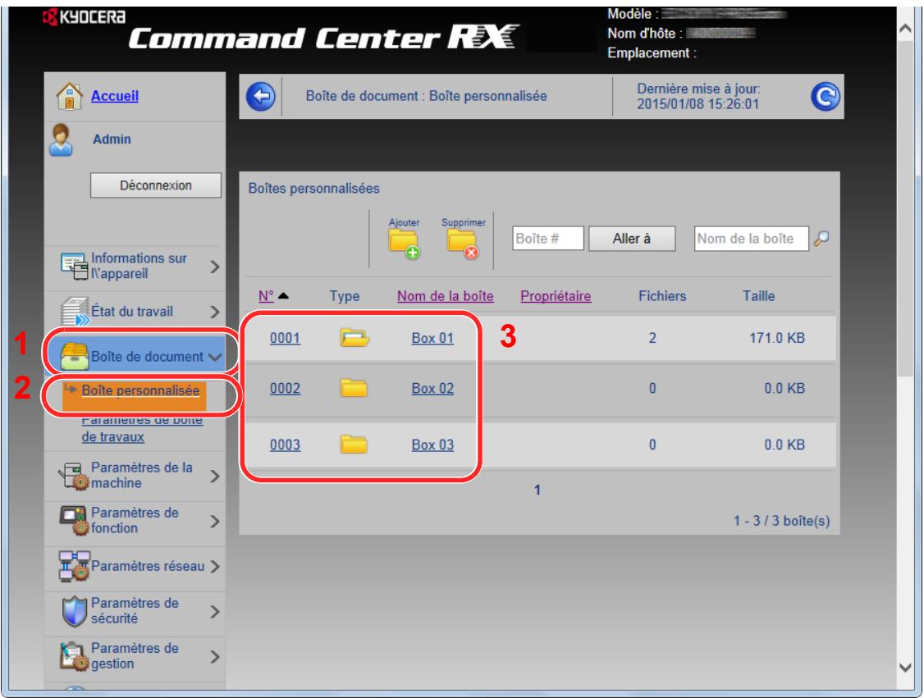Expand Informations sur l'appareil chevron

click(x=214, y=267)
